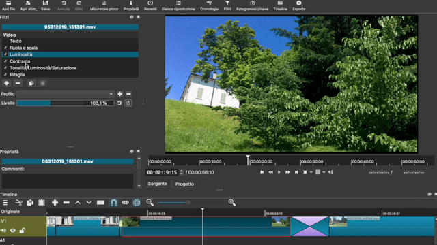Skip to the end of the clip
The height and width of the screenshot is (245, 437).
pyautogui.click(x=296, y=172)
